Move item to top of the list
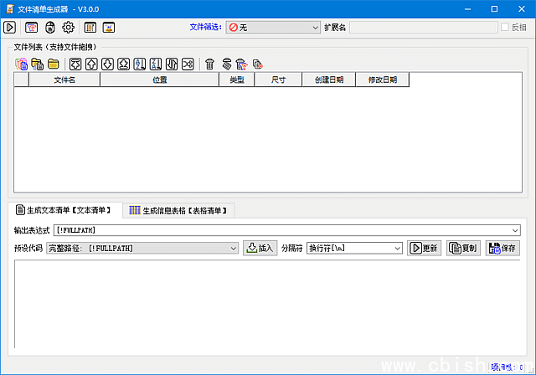536x375 pixels. point(75,64)
